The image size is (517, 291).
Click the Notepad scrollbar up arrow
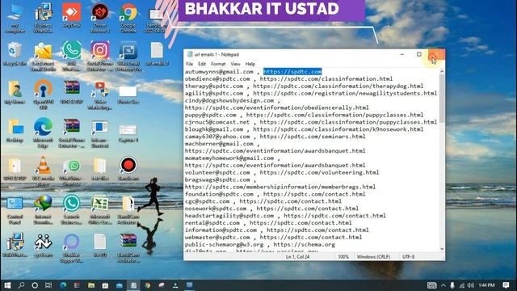click(x=442, y=71)
